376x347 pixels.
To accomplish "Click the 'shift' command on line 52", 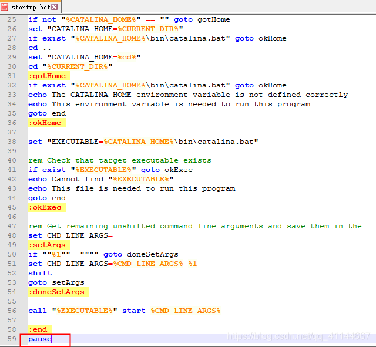I will [x=40, y=273].
